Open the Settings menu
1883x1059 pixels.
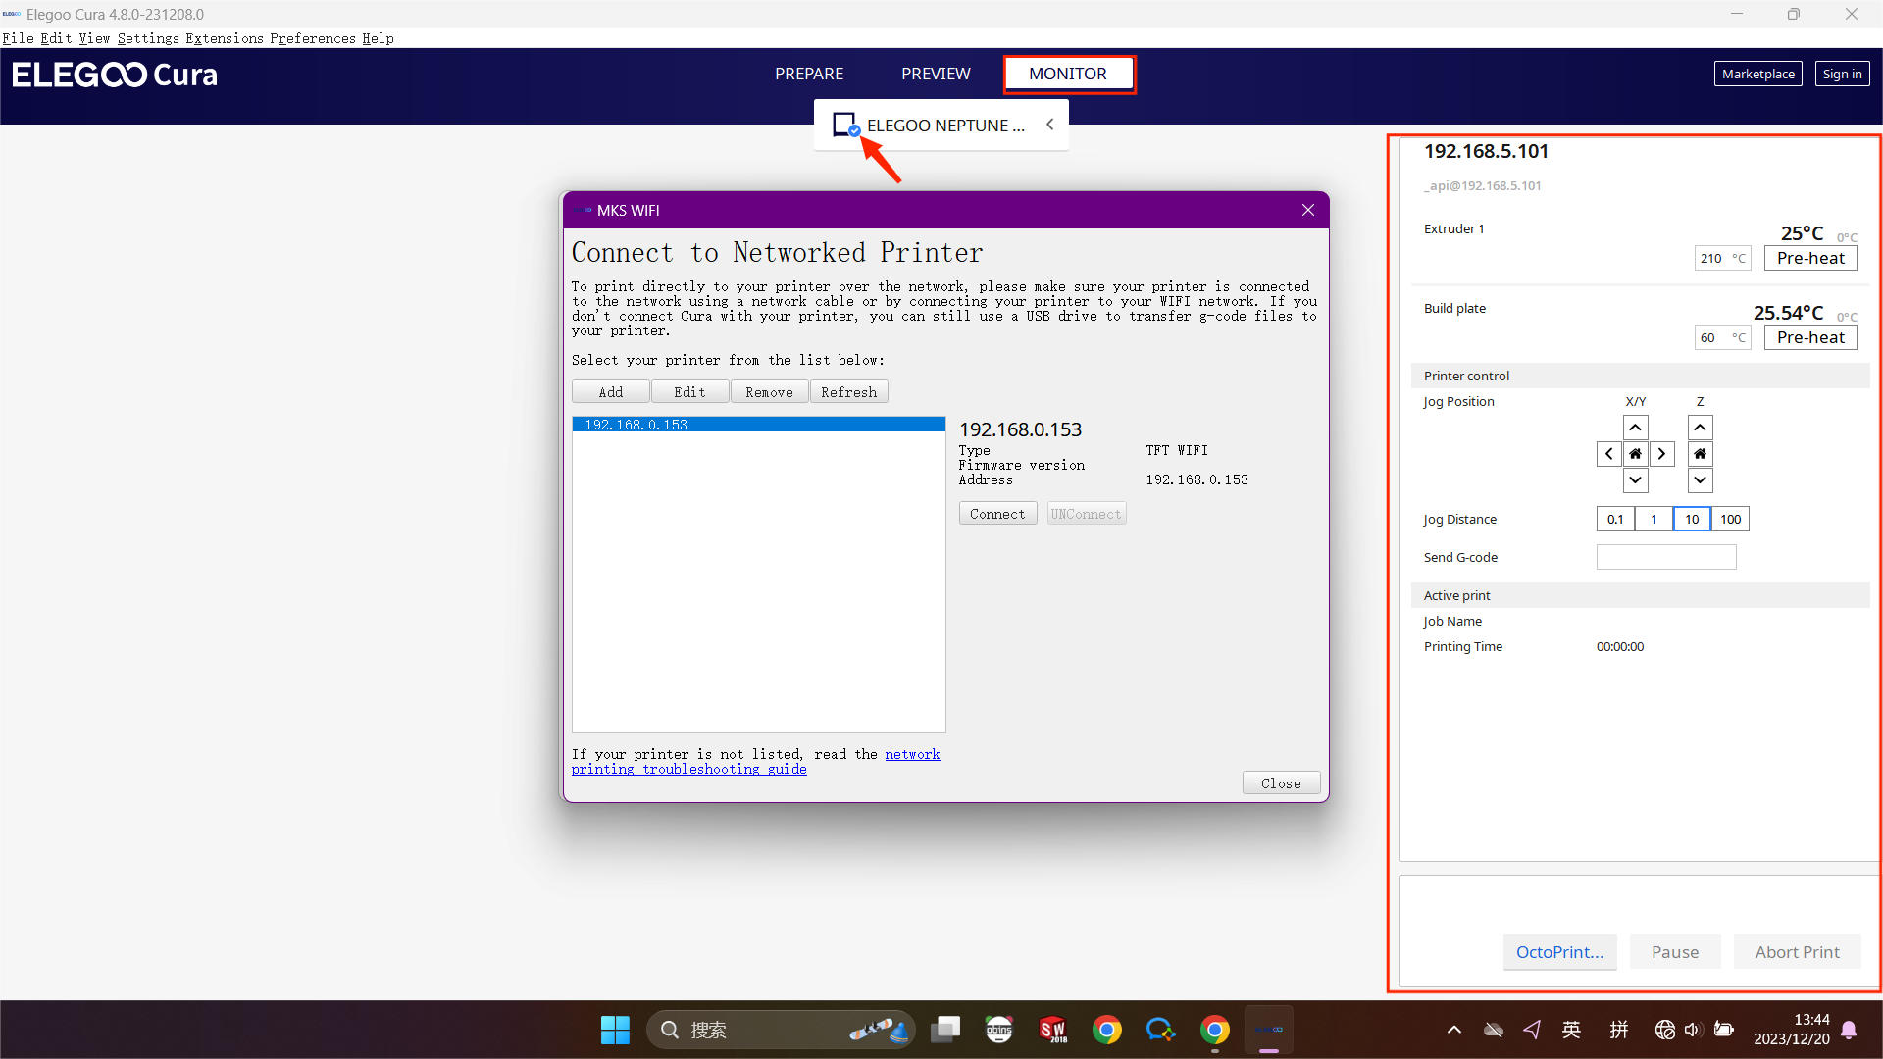click(x=148, y=38)
